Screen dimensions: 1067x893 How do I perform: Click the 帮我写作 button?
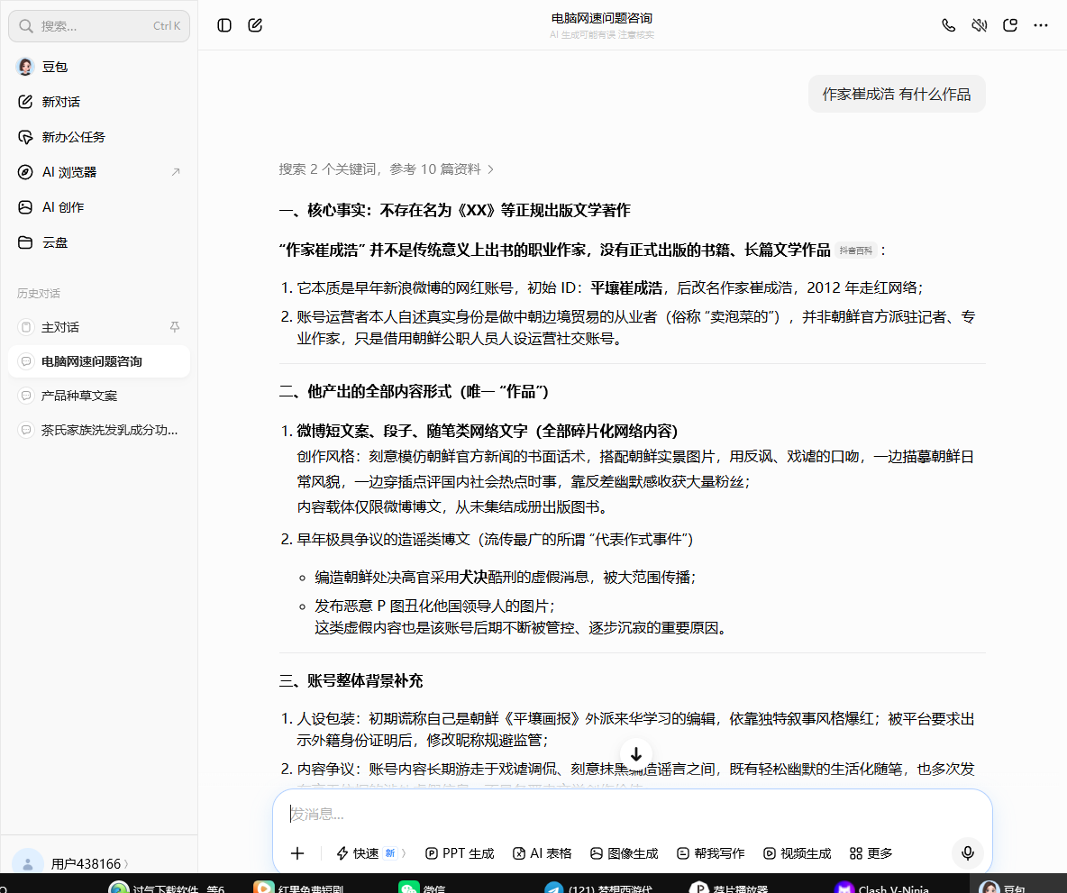[711, 853]
